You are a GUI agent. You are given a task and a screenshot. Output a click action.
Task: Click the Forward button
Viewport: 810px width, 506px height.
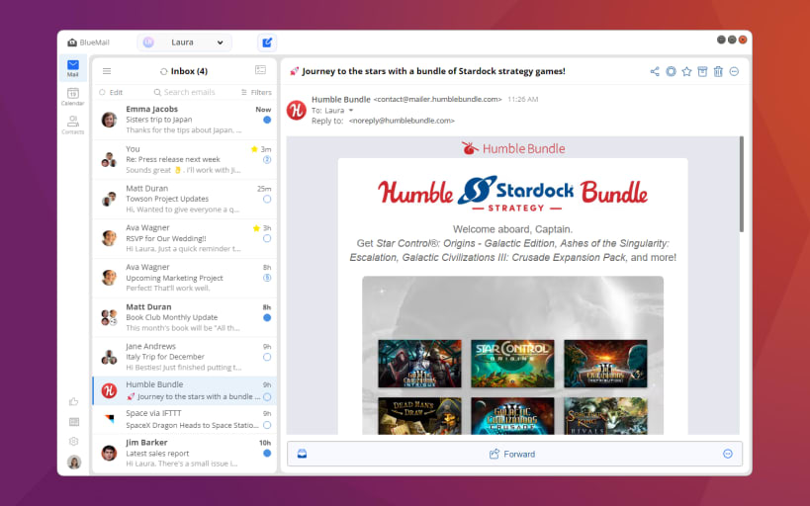click(512, 454)
